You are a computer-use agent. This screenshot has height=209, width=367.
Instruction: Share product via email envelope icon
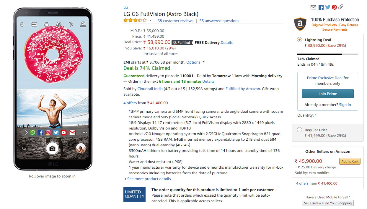313,7
